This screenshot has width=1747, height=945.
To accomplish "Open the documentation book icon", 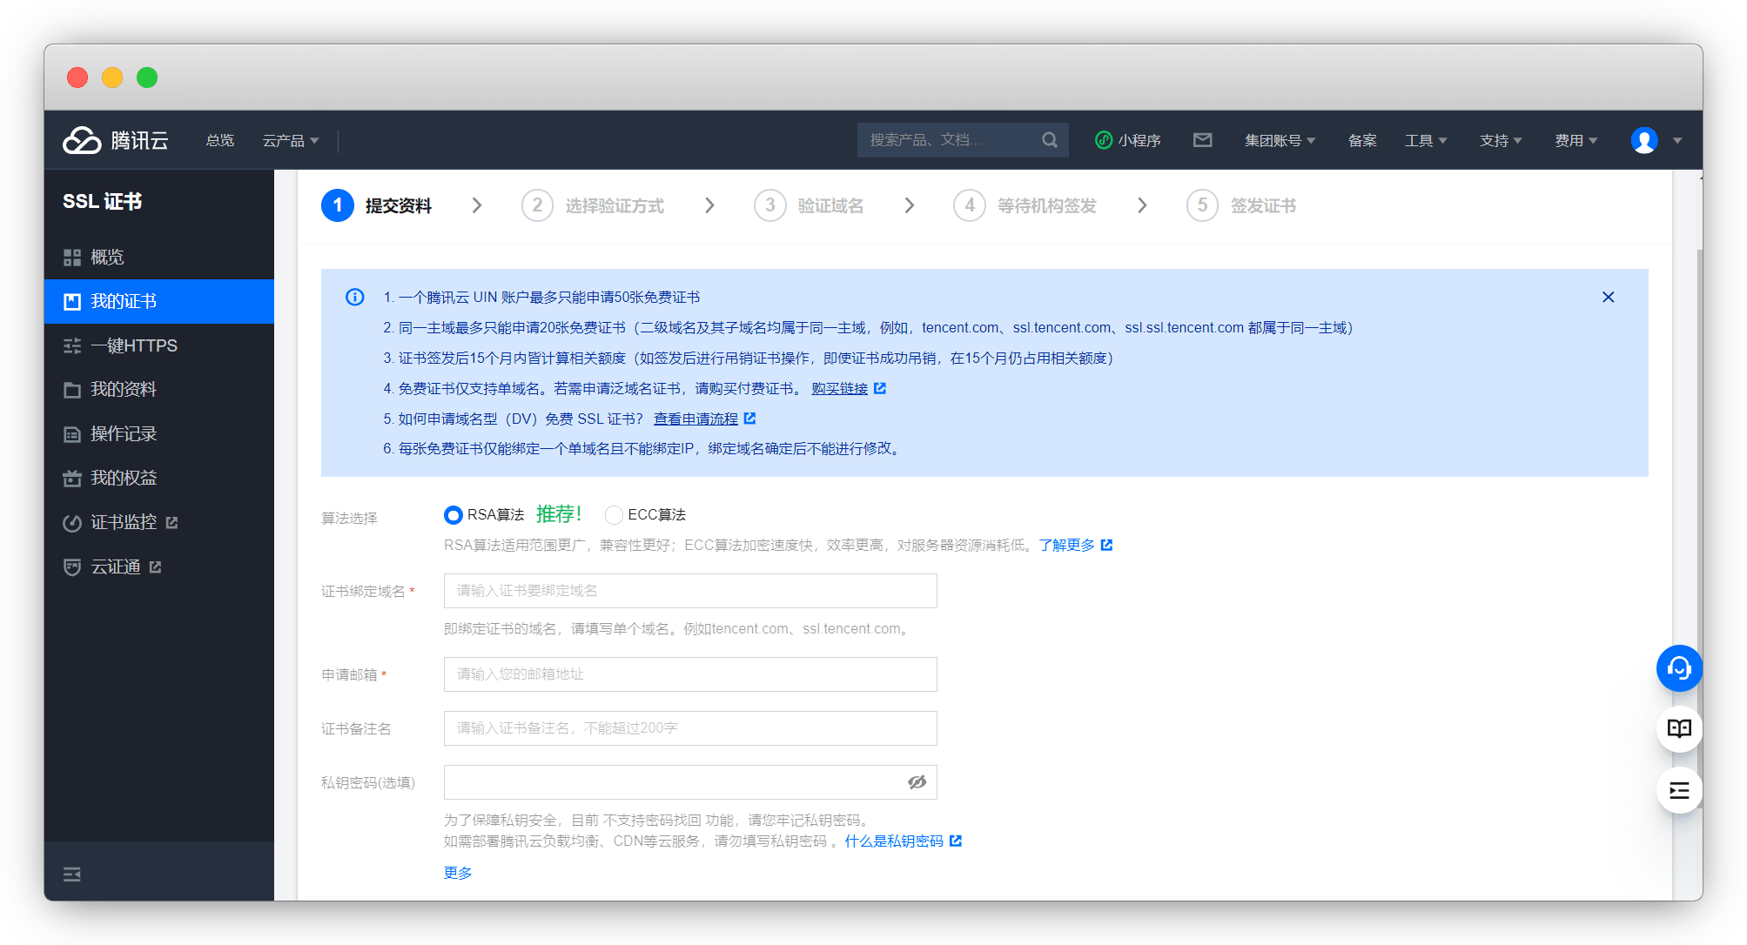I will click(1678, 728).
